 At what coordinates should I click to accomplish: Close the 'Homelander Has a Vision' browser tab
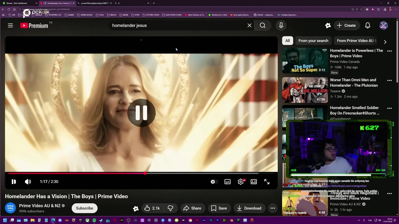pos(74,3)
